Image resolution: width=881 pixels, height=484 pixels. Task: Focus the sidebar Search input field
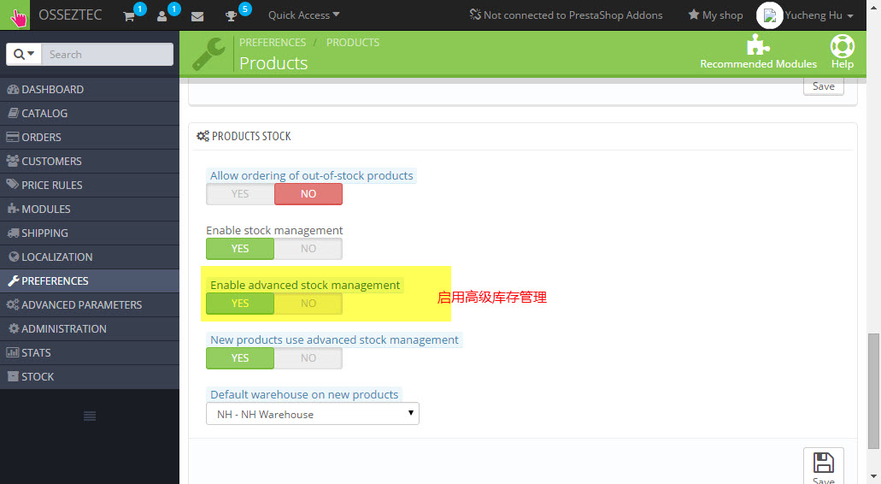pos(109,54)
